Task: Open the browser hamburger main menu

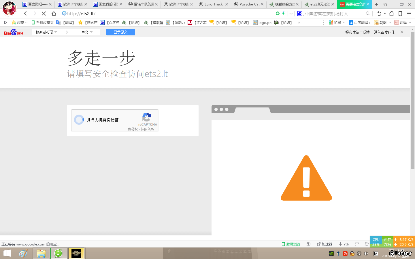Action: coord(409,14)
